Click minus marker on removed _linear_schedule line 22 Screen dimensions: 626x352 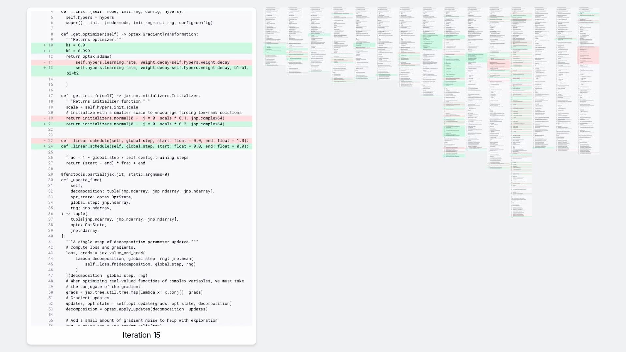click(45, 141)
